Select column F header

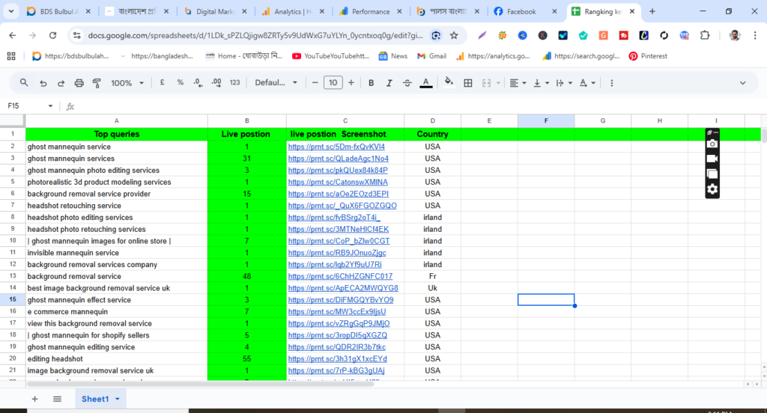coord(546,120)
